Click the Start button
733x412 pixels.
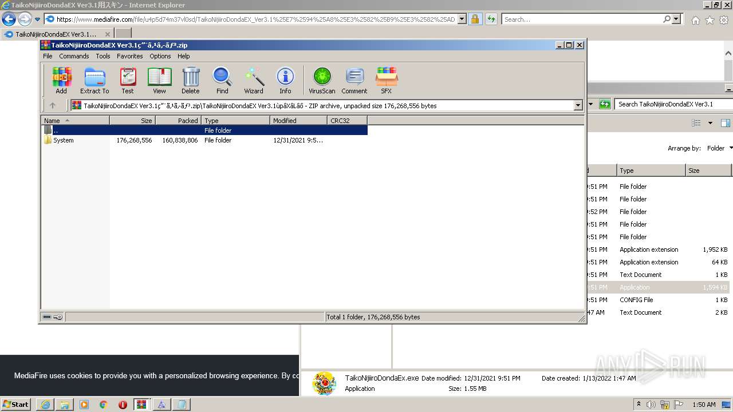[16, 405]
